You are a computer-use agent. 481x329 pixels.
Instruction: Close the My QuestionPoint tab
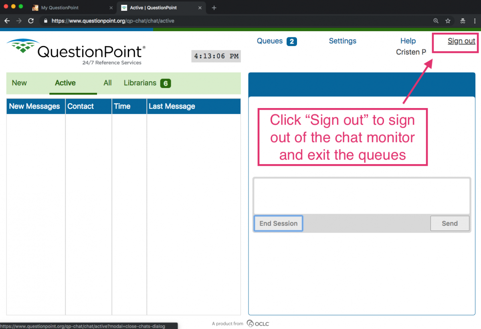click(111, 8)
